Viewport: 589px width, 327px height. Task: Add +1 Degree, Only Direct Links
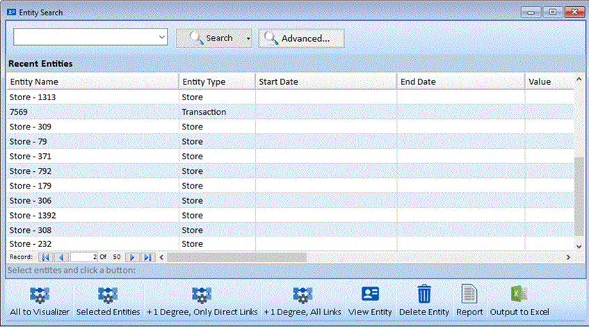coord(202,301)
